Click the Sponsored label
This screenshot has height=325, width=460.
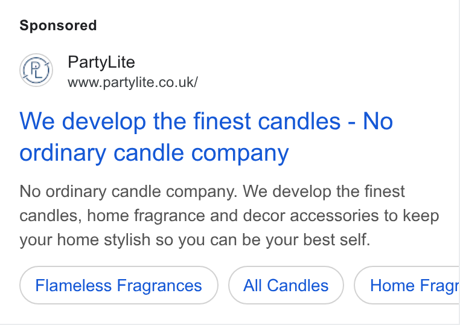(58, 25)
